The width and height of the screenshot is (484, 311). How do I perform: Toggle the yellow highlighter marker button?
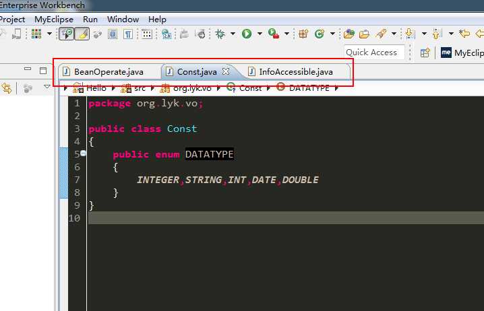pos(82,34)
